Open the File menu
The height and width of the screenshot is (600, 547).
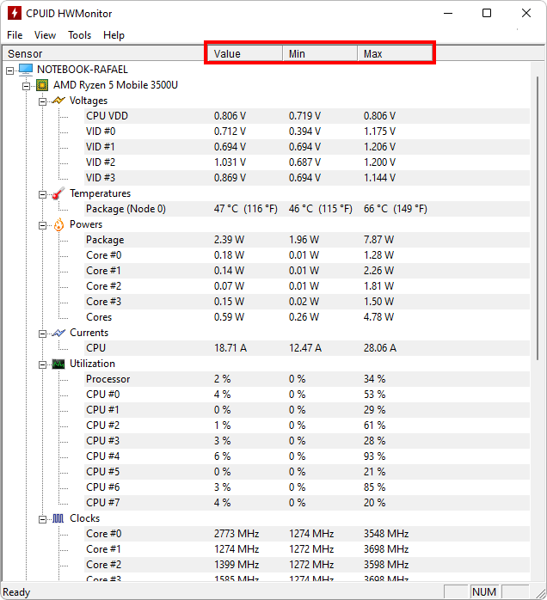click(x=15, y=35)
